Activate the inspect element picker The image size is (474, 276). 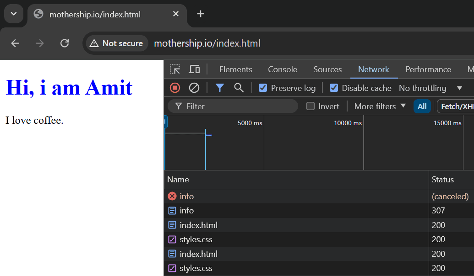[175, 69]
